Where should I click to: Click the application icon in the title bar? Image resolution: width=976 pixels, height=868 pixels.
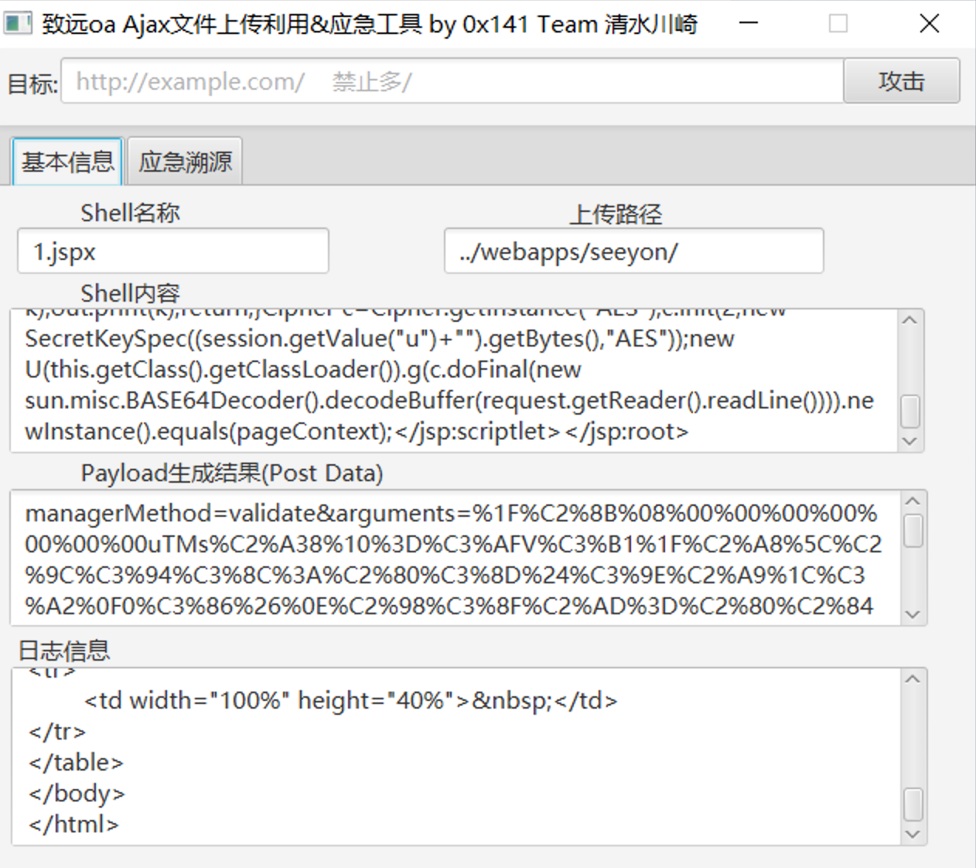(18, 23)
